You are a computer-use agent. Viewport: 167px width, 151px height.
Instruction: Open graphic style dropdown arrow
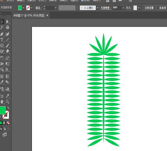pyautogui.click(x=139, y=8)
